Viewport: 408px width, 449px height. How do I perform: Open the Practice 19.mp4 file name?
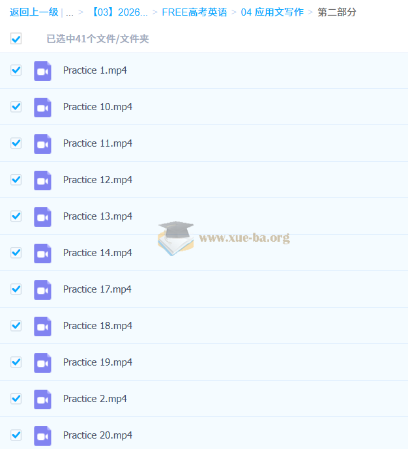pyautogui.click(x=98, y=362)
